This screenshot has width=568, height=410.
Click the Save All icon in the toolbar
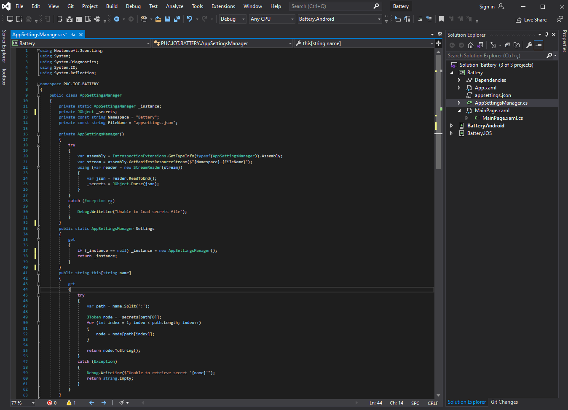pyautogui.click(x=176, y=19)
